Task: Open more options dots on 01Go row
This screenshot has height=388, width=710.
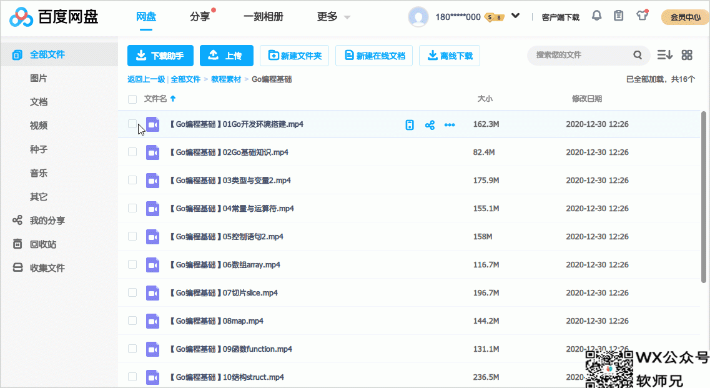Action: (450, 125)
